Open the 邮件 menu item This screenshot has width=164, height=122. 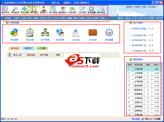tap(76, 18)
